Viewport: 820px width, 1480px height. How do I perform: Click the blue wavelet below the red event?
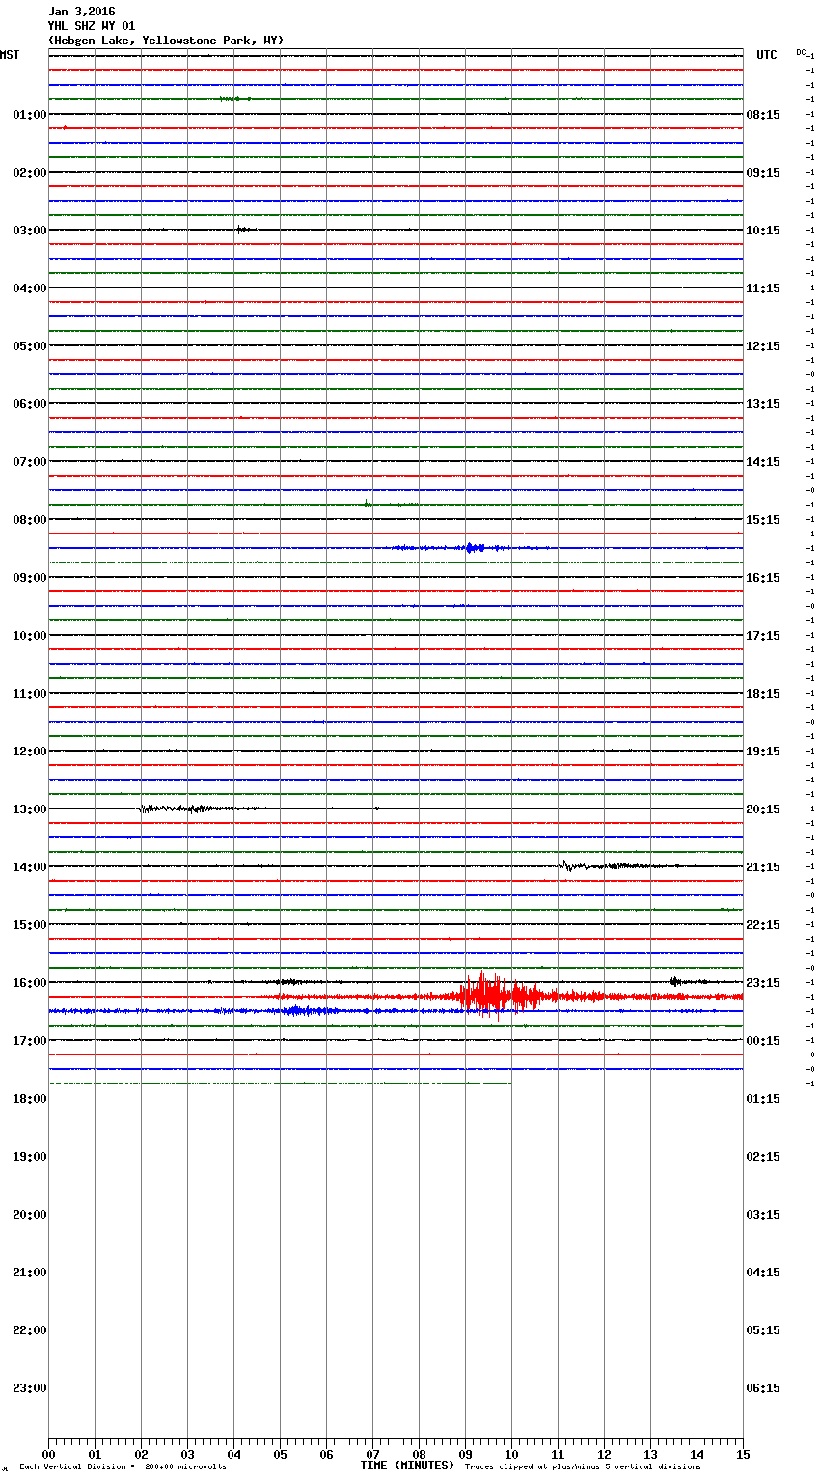click(301, 1011)
